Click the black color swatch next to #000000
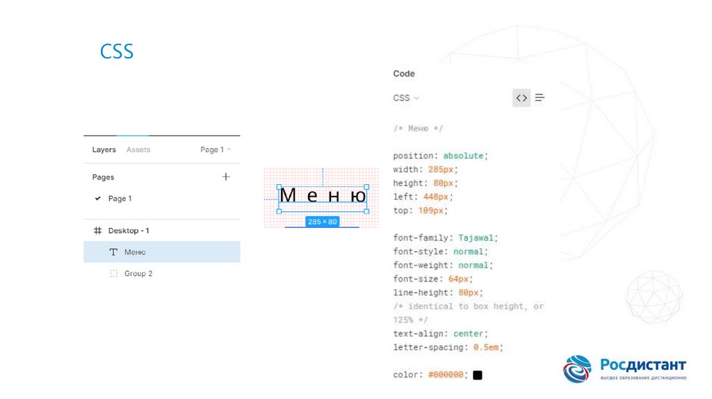Viewport: 712px width, 399px height. point(478,375)
